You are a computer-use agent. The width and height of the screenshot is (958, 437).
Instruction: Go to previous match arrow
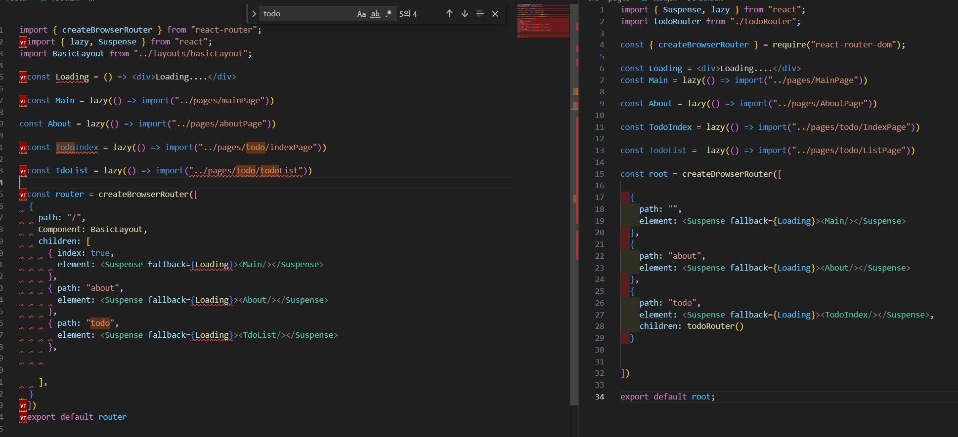tap(449, 14)
